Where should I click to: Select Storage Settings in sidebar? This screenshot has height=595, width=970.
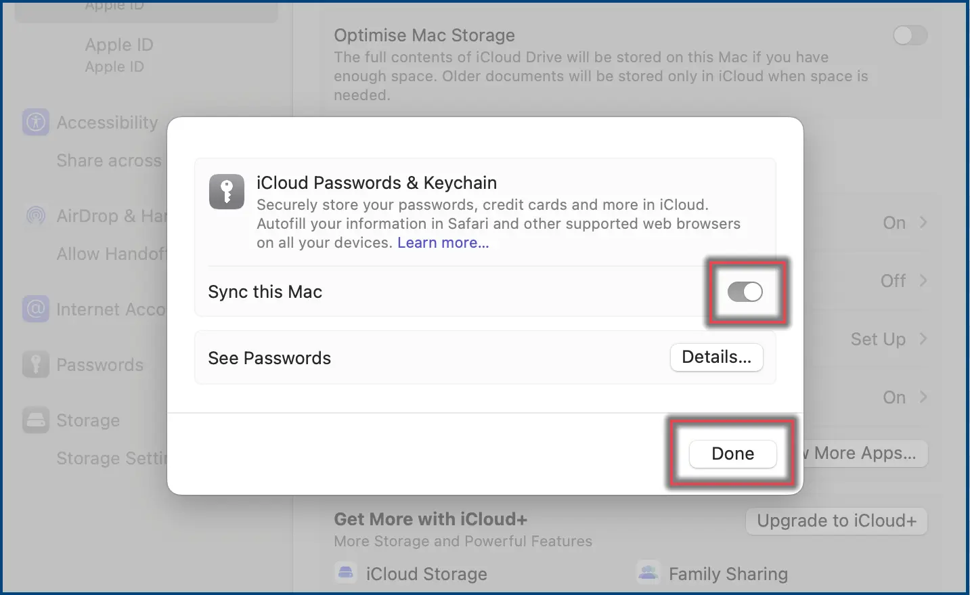pyautogui.click(x=112, y=458)
